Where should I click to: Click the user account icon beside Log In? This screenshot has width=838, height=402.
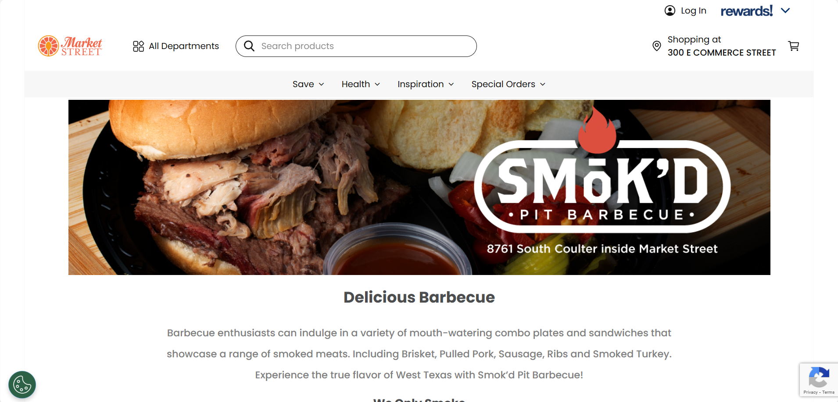coord(670,11)
